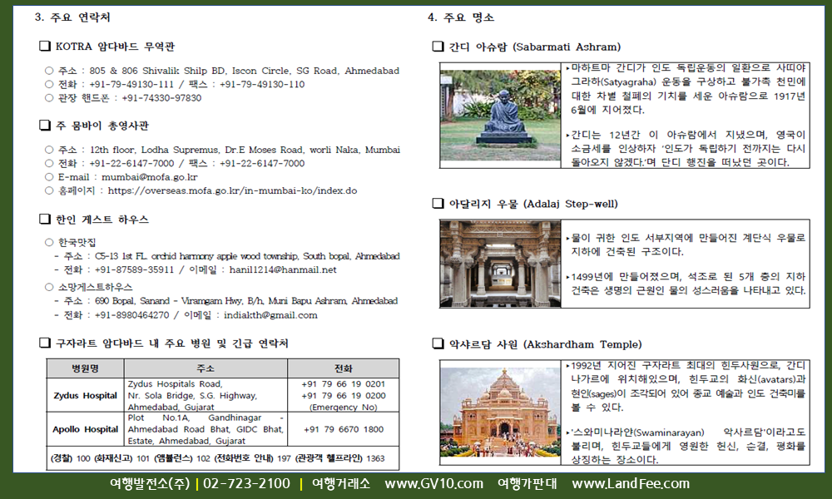The height and width of the screenshot is (499, 832).
Task: Select the radio bullet before 소망게스트하우스
Action: pyautogui.click(x=49, y=287)
